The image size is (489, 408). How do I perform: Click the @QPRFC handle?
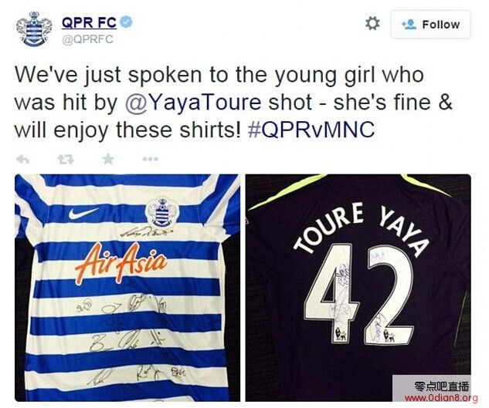[87, 39]
